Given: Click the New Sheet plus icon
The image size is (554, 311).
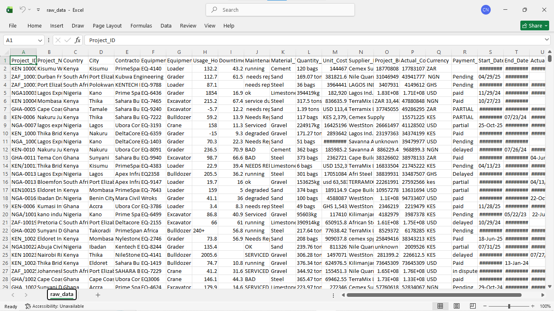Looking at the screenshot, I should [x=98, y=295].
